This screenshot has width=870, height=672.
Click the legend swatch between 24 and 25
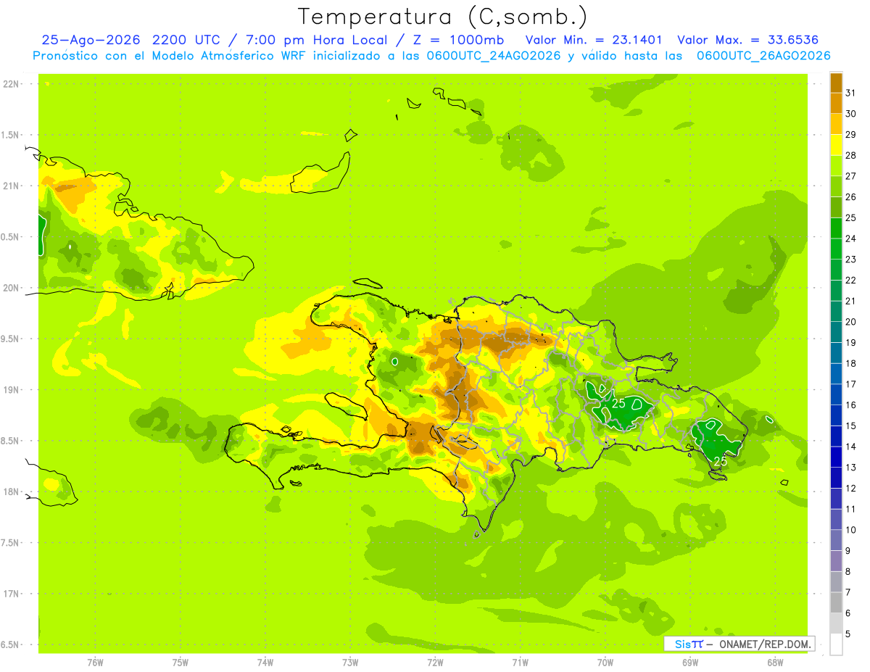[x=836, y=228]
